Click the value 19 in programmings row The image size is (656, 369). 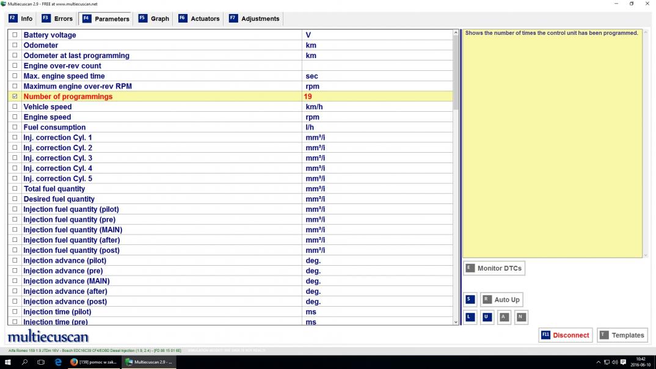pos(308,97)
